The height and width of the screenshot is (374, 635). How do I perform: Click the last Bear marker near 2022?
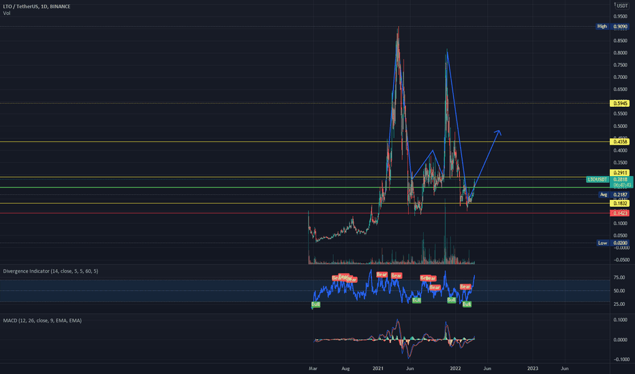(x=465, y=287)
